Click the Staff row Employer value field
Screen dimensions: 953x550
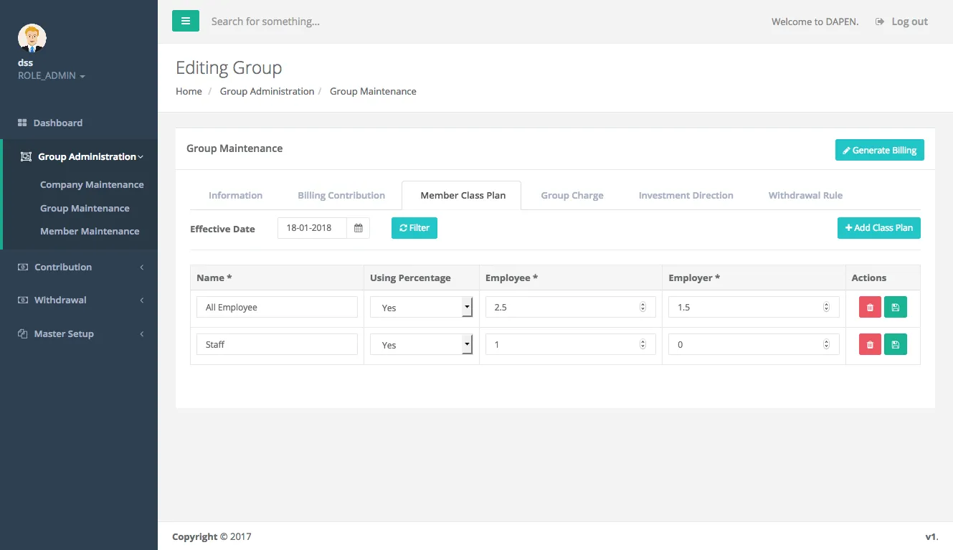click(x=754, y=344)
